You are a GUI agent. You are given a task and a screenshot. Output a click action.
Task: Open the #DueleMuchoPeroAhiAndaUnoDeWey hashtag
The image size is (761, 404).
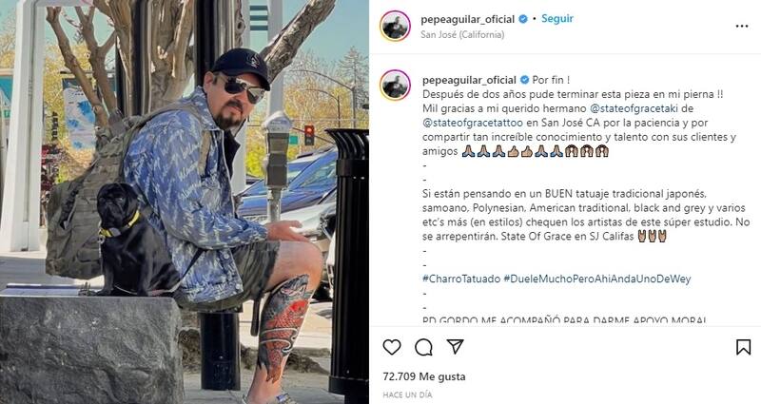click(x=597, y=279)
